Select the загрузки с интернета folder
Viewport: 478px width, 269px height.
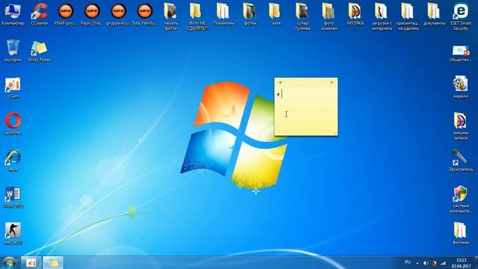point(382,16)
